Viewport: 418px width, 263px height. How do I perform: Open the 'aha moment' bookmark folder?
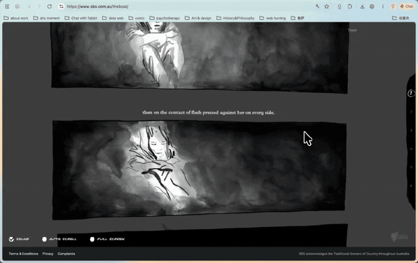pyautogui.click(x=46, y=18)
